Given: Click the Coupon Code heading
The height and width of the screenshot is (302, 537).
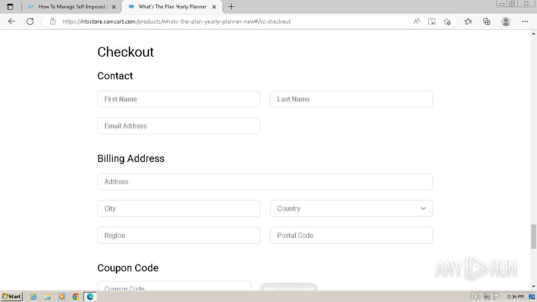Looking at the screenshot, I should click(x=128, y=268).
